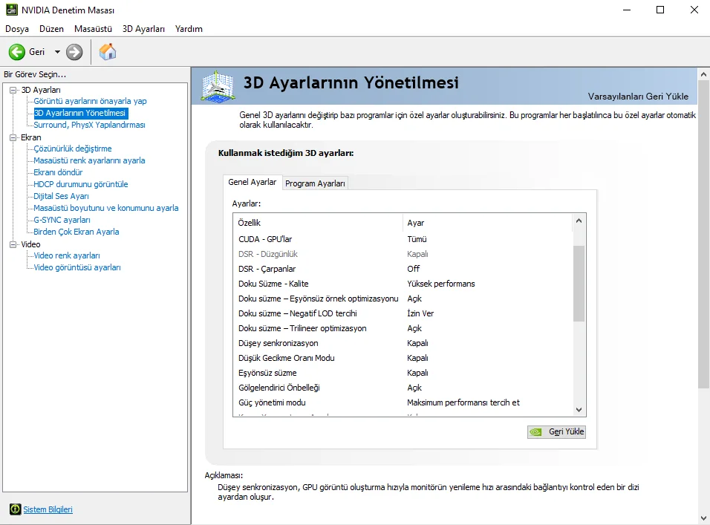The height and width of the screenshot is (525, 710).
Task: Select the Düşey senkronizasyon row
Action: (403, 343)
